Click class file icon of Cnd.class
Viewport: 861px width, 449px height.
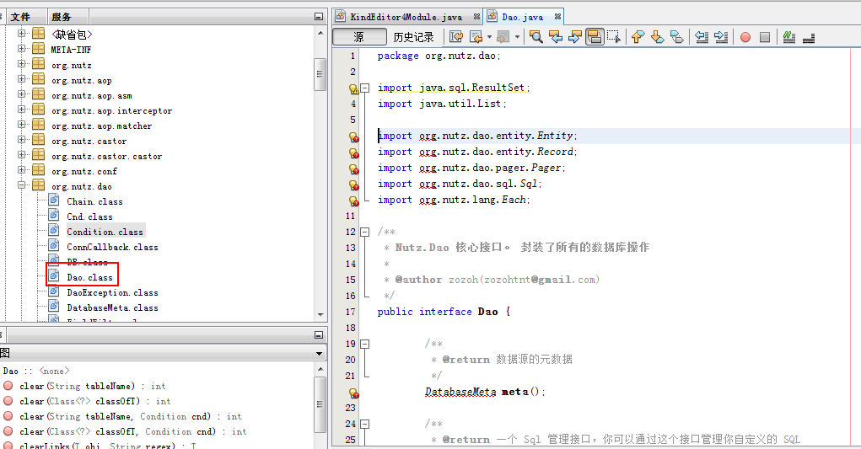point(54,216)
